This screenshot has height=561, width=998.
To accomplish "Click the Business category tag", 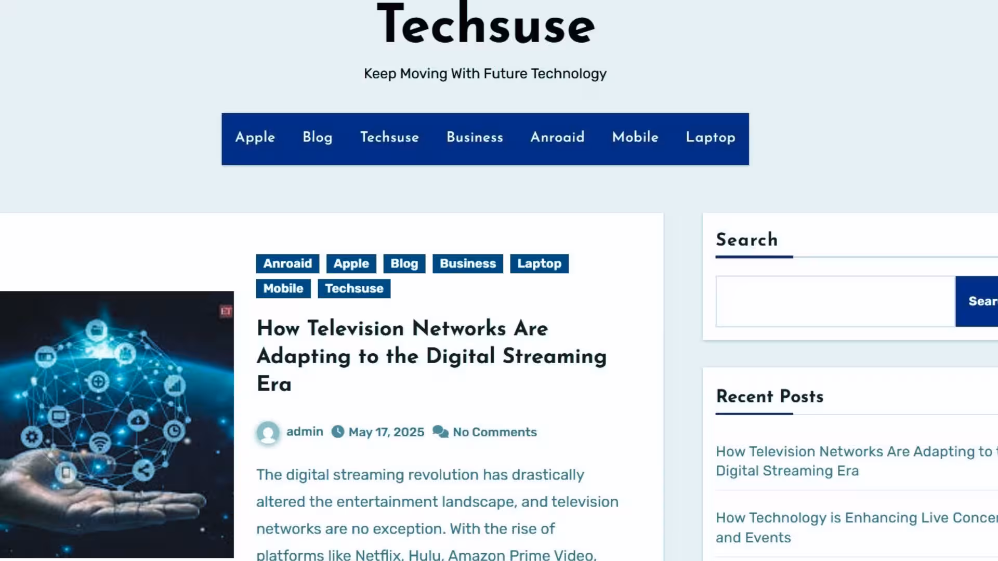I will pos(467,263).
